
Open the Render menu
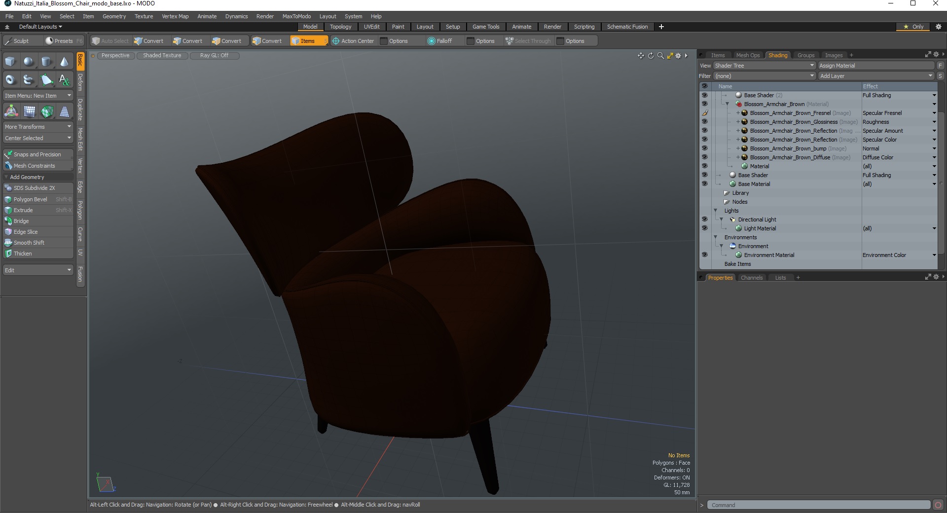[265, 16]
